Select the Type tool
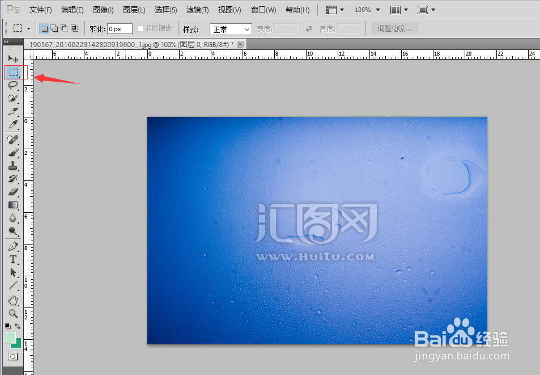Viewport: 540px width, 375px height. pos(13,259)
